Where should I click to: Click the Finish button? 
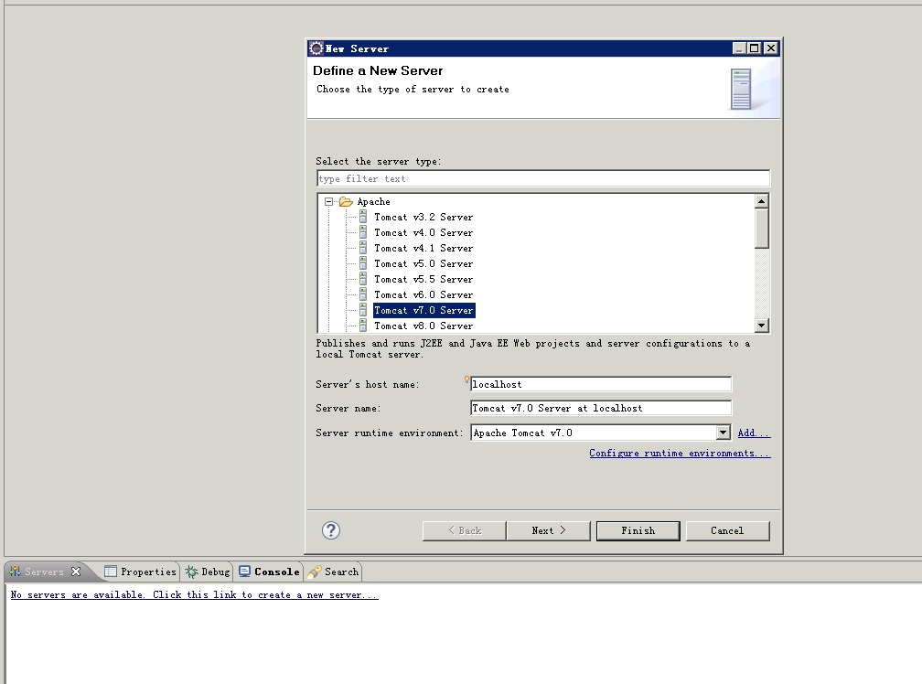638,530
